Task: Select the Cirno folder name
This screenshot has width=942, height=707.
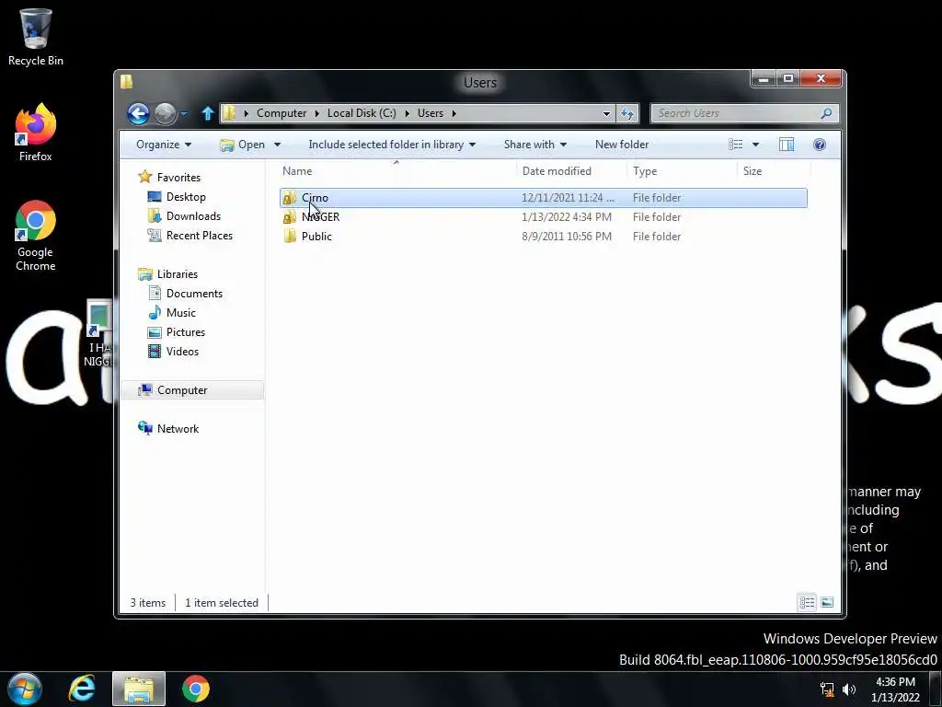Action: pos(315,198)
